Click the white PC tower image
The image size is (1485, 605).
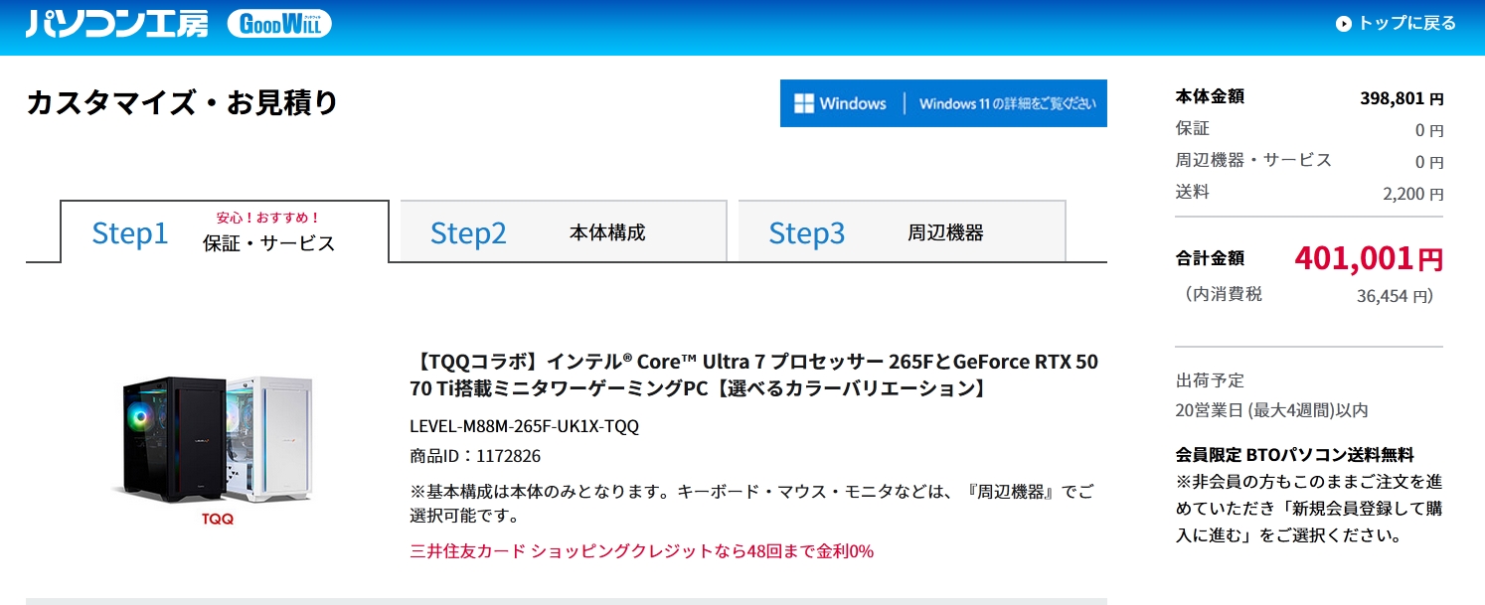point(268,436)
